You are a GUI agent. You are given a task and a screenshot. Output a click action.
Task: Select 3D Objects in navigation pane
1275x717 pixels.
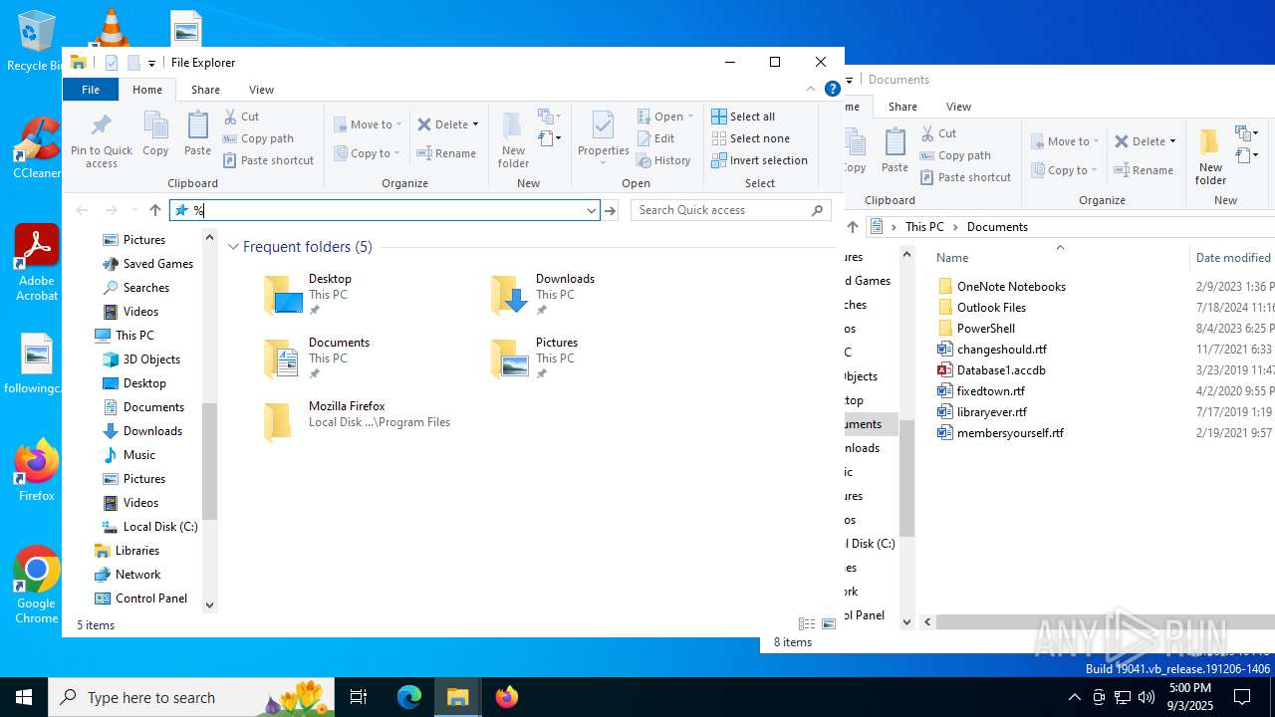coord(141,359)
